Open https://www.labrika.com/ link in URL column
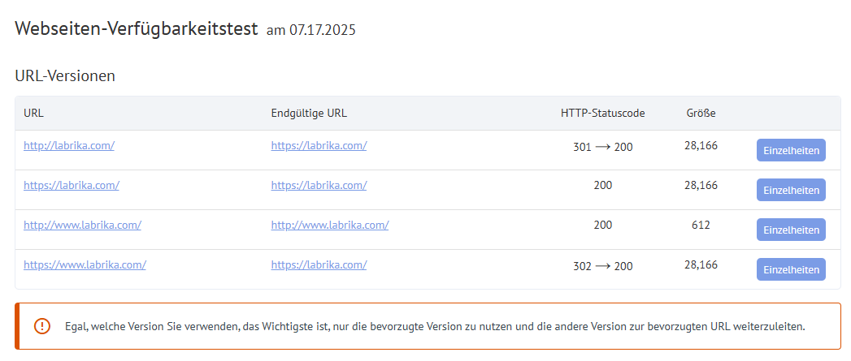This screenshot has width=851, height=361. tap(85, 264)
